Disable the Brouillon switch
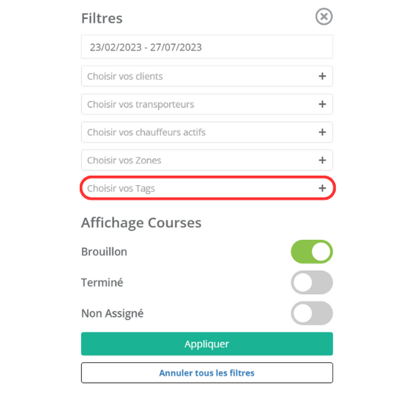Screen dimensions: 417x417 pyautogui.click(x=312, y=252)
